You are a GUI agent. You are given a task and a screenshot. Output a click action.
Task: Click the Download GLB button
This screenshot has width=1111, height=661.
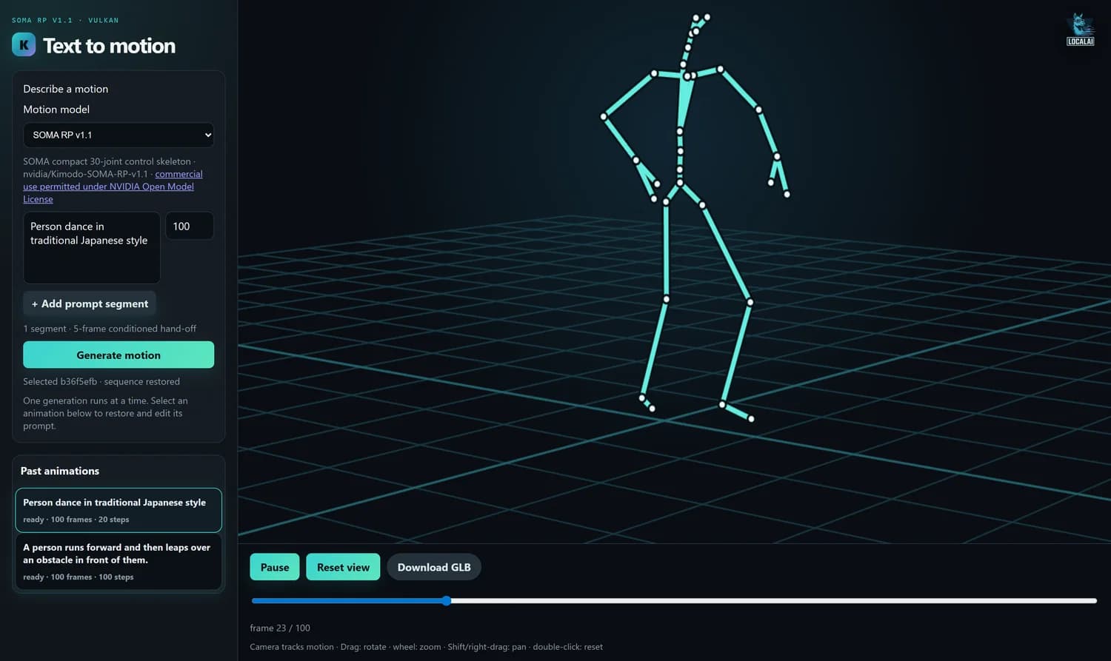pos(434,567)
